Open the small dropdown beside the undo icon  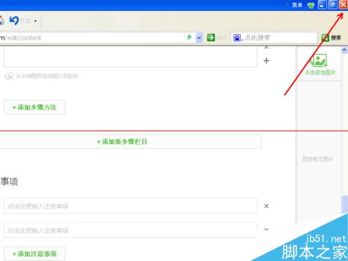[x=35, y=21]
